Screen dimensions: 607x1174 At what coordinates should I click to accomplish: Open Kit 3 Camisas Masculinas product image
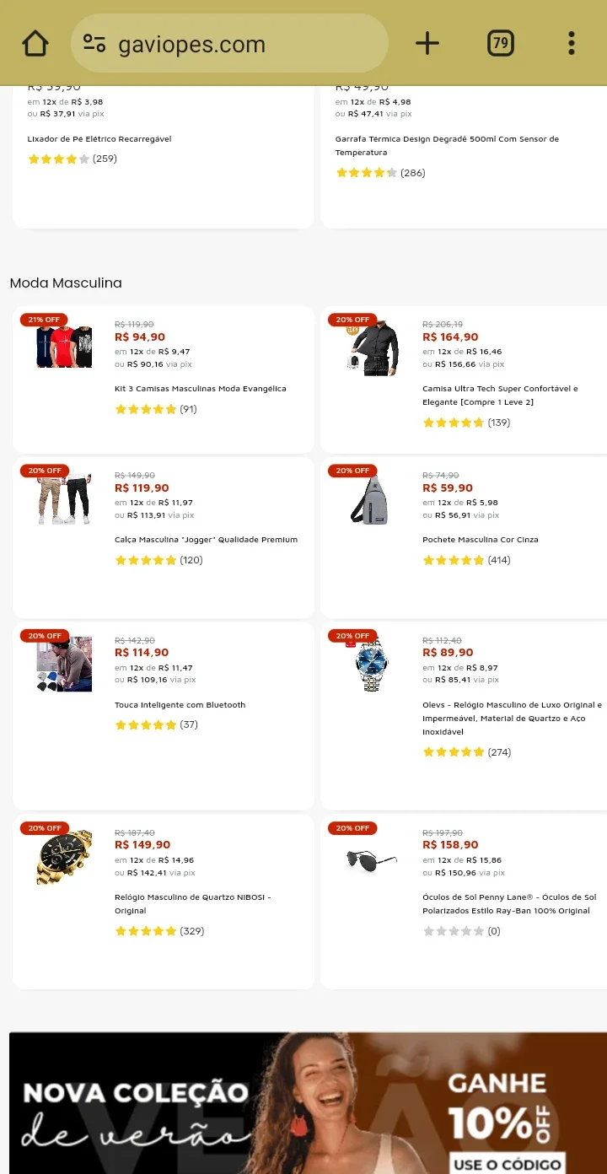[64, 346]
